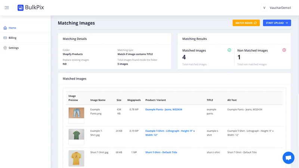The image size is (299, 168).
Task: Open the hamburger menu icon
Action: 7,7
